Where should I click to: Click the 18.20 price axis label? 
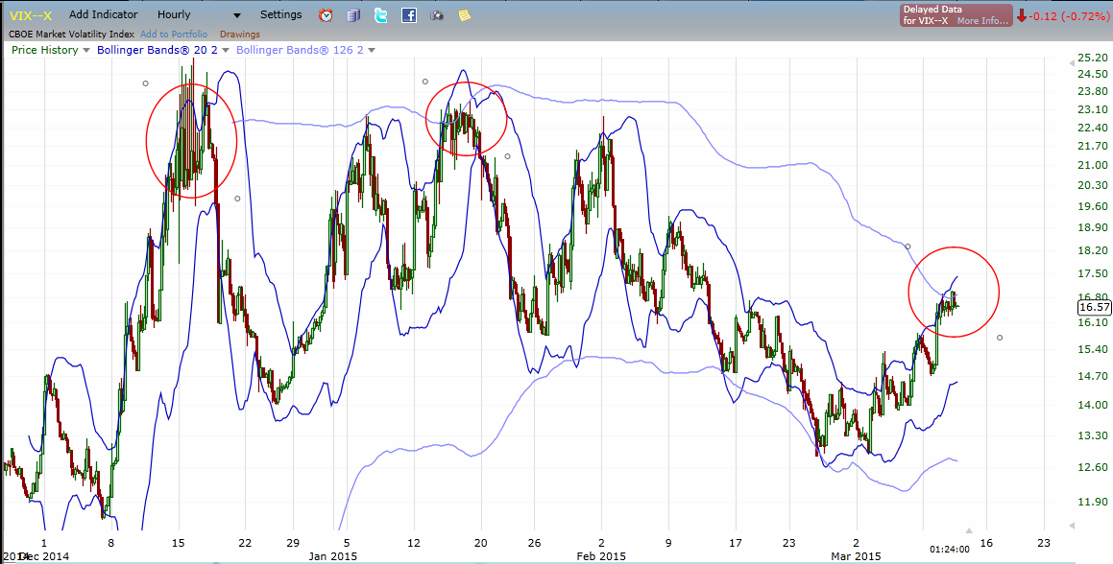(1093, 250)
